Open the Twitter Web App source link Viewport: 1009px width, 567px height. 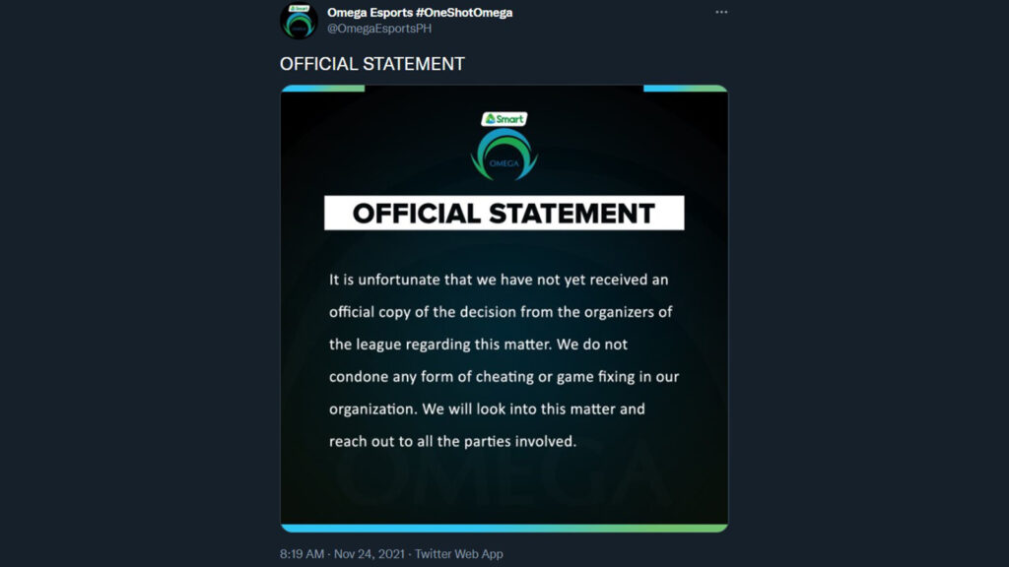[459, 553]
